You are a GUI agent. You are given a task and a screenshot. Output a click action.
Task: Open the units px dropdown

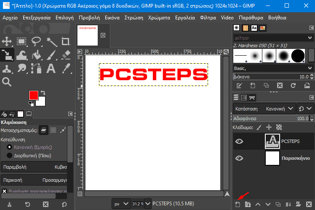click(121, 204)
